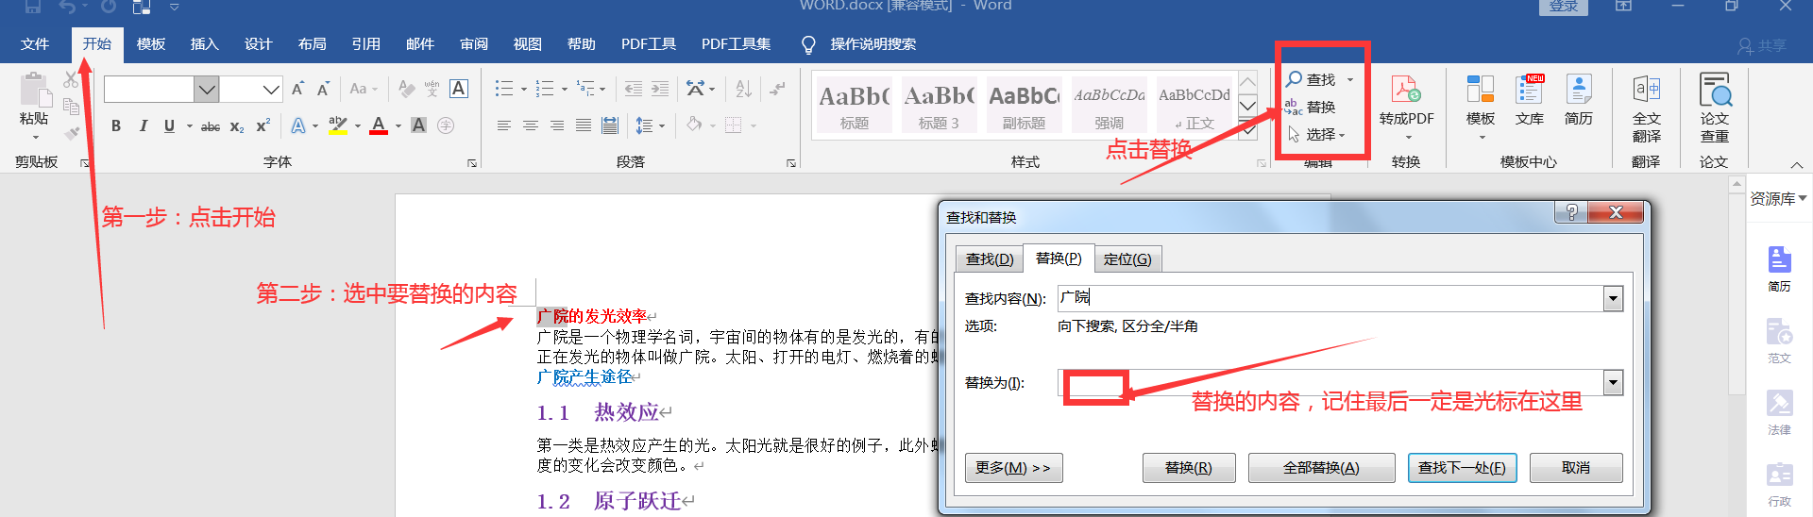The height and width of the screenshot is (517, 1813).
Task: Toggle bold formatting
Action: pyautogui.click(x=116, y=125)
